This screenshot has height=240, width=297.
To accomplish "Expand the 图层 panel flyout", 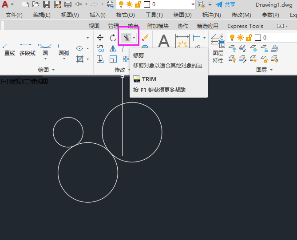I will click(265, 70).
